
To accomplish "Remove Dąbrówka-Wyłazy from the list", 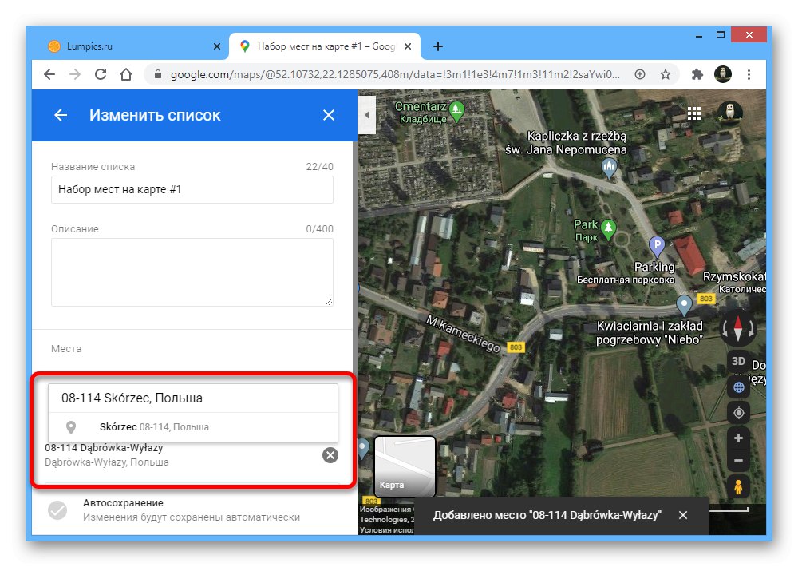I will coord(330,455).
